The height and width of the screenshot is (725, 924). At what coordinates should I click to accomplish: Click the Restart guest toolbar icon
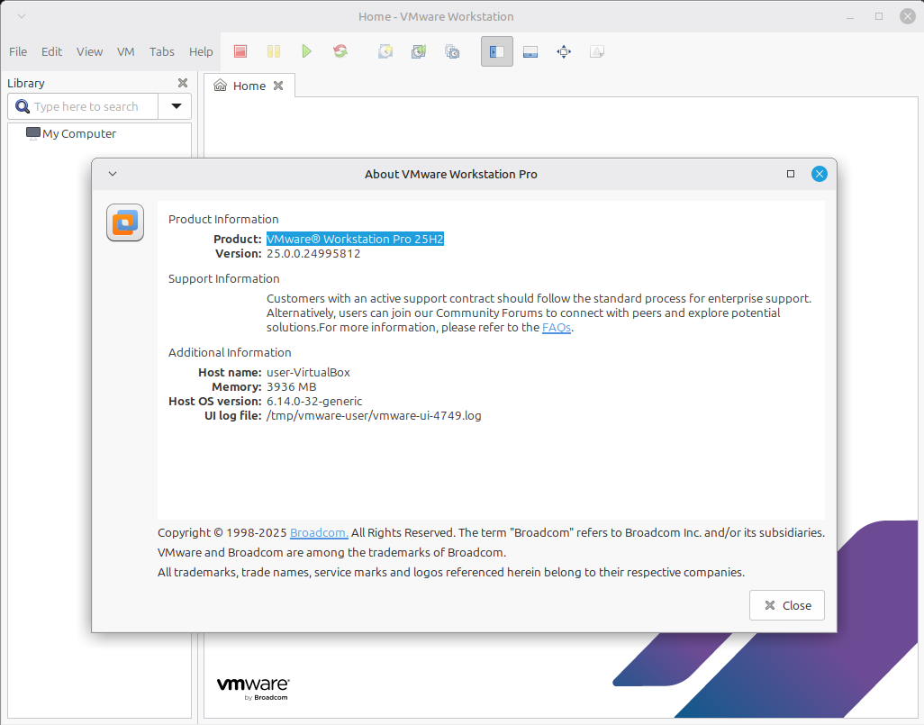click(340, 51)
